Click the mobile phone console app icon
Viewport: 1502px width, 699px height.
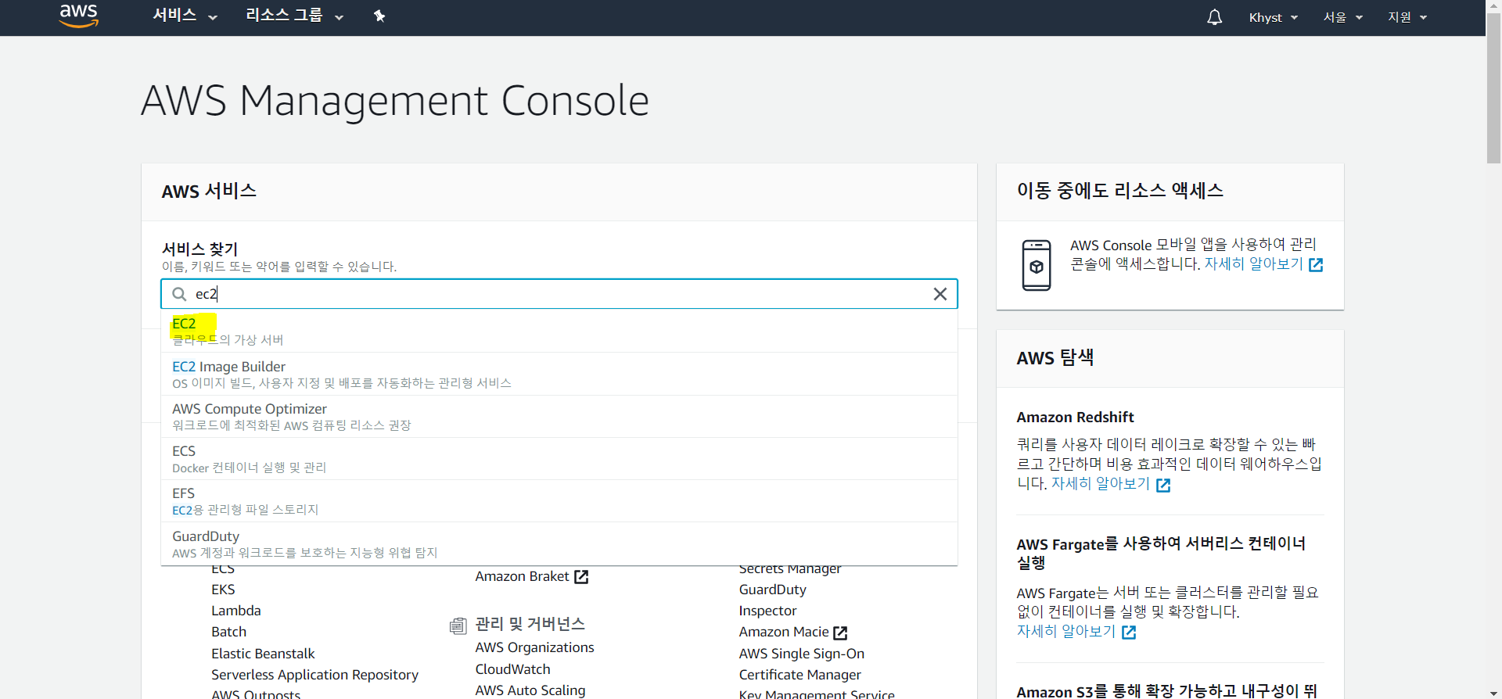pos(1037,265)
